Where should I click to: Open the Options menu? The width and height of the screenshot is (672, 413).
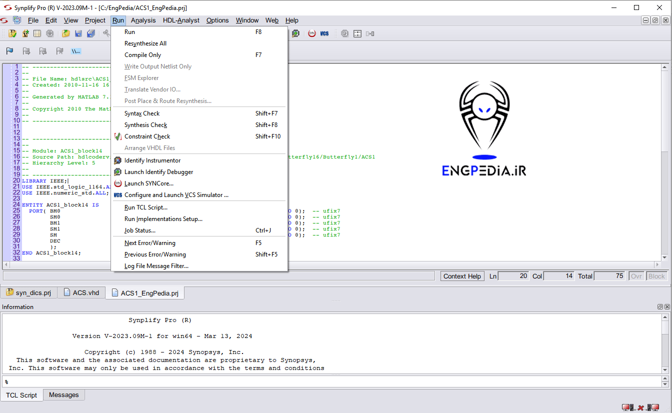pos(217,20)
